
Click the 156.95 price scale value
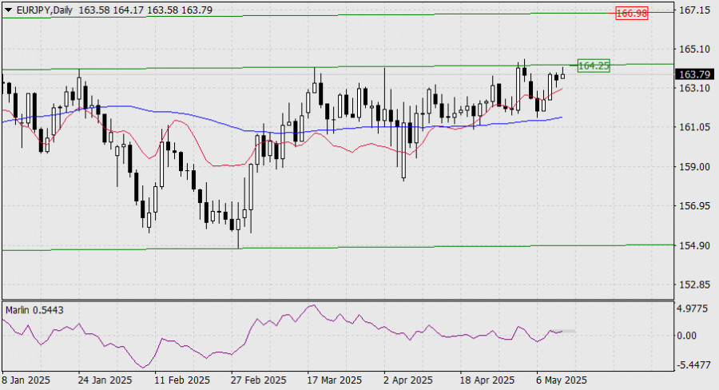coord(694,205)
